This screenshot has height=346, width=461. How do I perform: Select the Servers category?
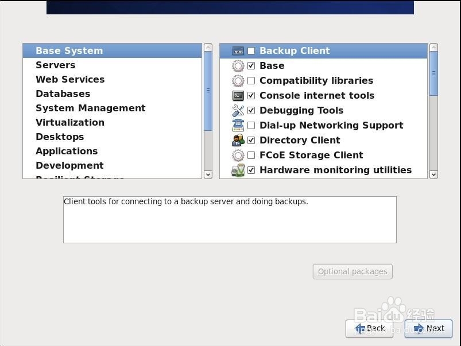pyautogui.click(x=55, y=65)
